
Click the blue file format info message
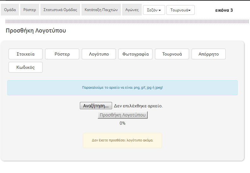(x=122, y=88)
